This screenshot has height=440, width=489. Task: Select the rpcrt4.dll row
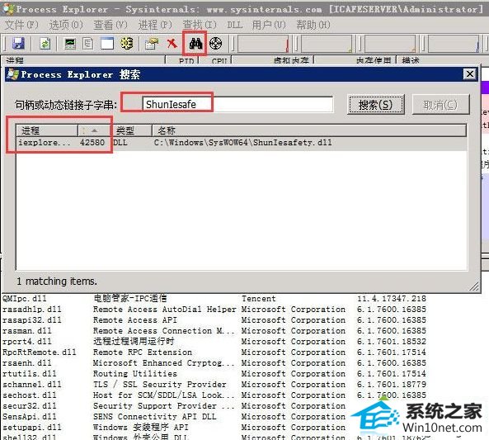214,341
